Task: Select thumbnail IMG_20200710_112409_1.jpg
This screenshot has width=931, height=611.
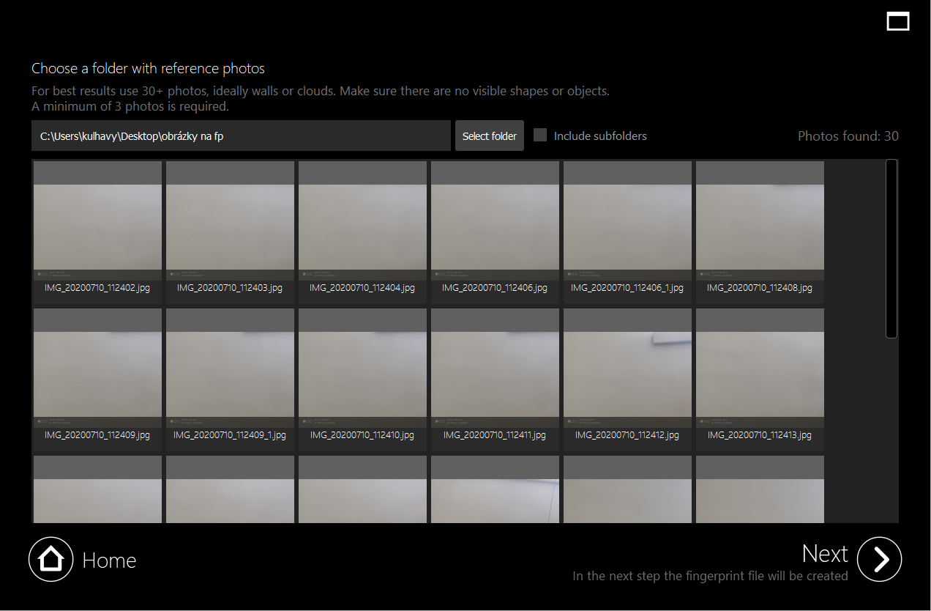Action: [x=230, y=374]
